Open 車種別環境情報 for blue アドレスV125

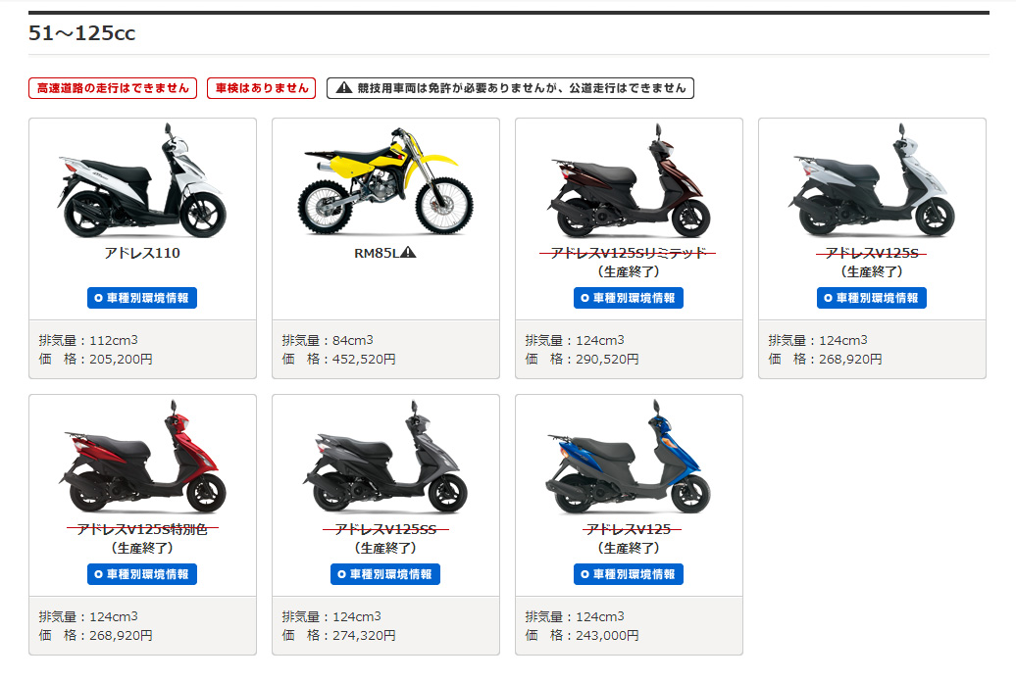[x=629, y=574]
